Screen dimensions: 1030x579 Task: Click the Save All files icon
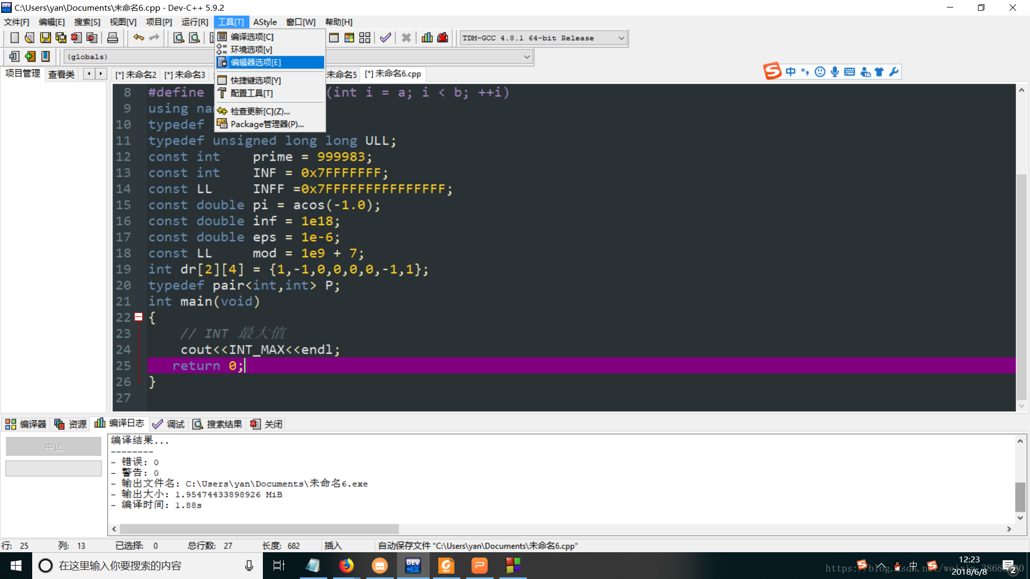pyautogui.click(x=61, y=38)
